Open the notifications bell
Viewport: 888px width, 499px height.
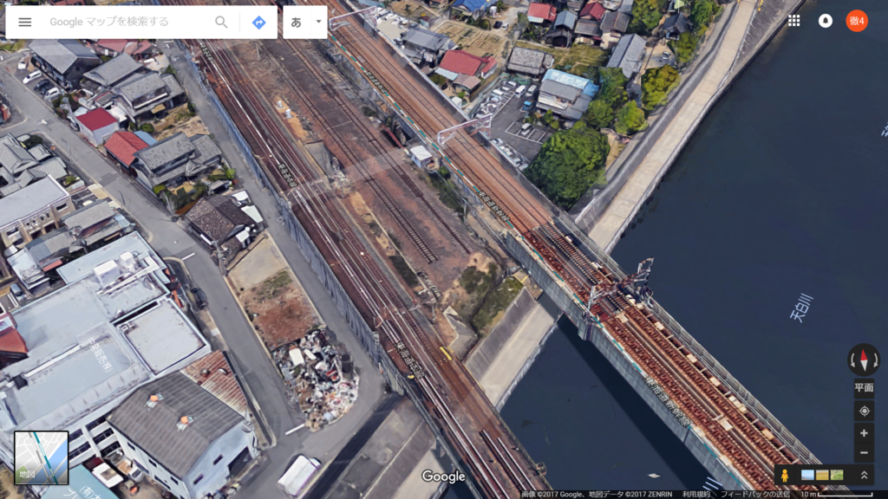pyautogui.click(x=826, y=21)
